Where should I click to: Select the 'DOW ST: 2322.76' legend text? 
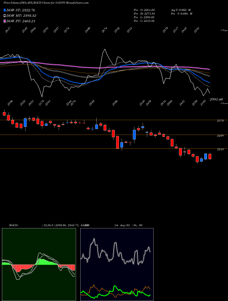[21, 10]
